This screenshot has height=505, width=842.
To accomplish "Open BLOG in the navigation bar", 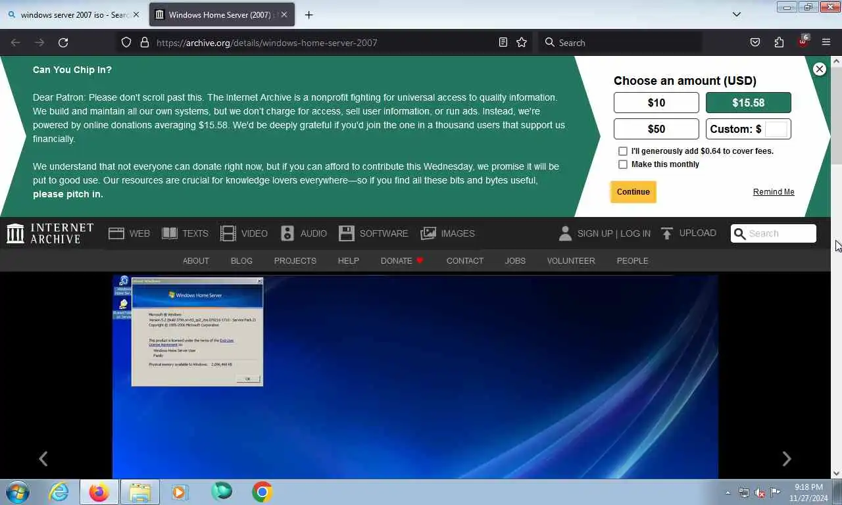I will [241, 261].
